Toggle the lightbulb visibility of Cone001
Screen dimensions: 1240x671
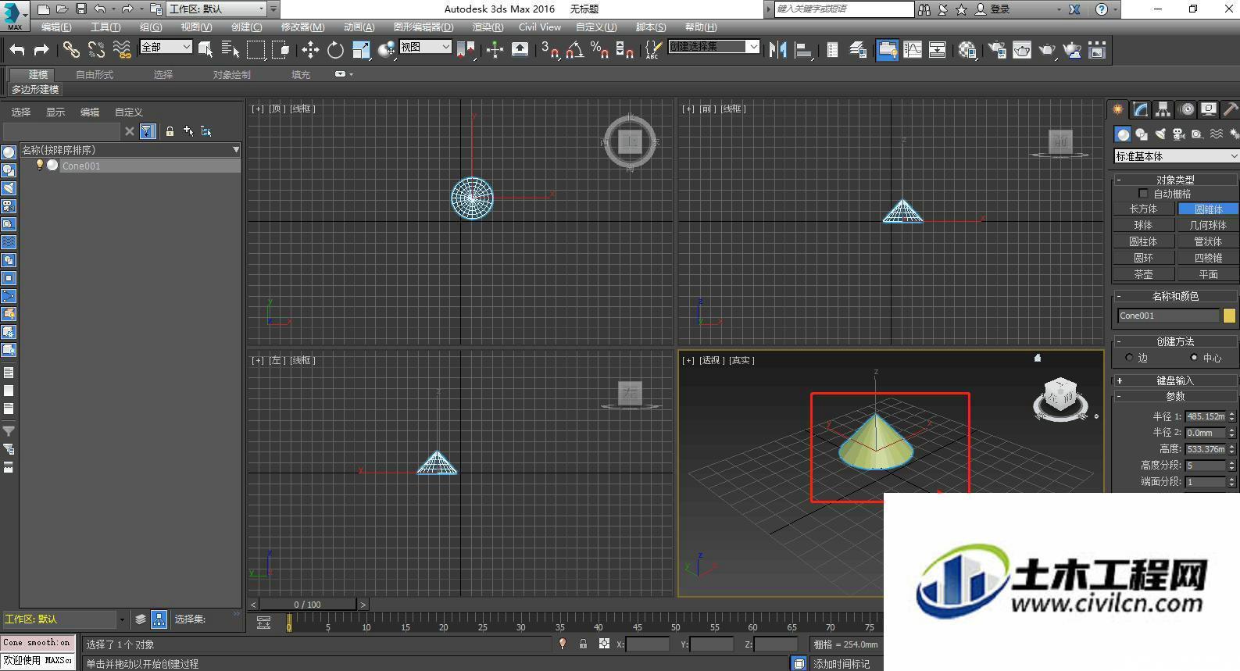point(40,166)
